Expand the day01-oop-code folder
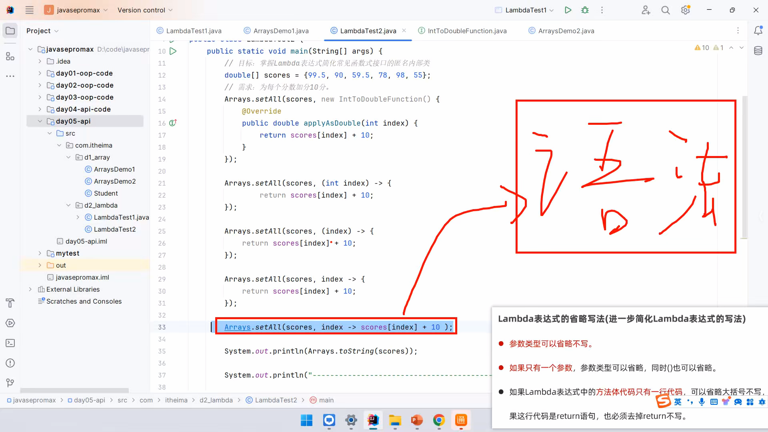Viewport: 768px width, 432px height. coord(40,73)
